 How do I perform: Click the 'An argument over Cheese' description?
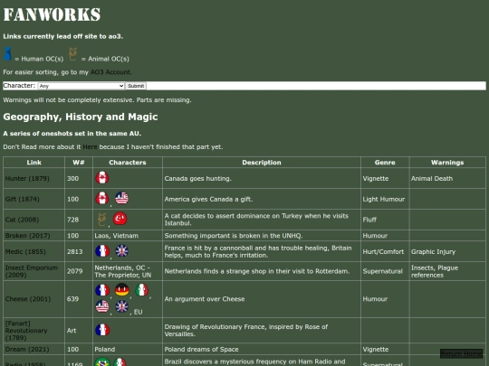205,299
